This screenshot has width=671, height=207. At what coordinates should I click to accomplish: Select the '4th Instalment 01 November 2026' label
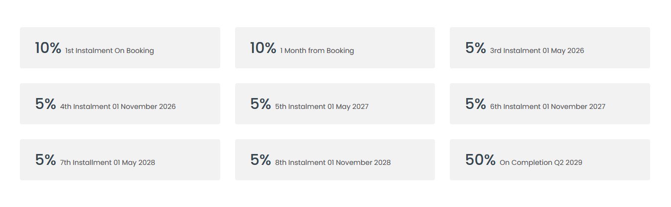[118, 106]
